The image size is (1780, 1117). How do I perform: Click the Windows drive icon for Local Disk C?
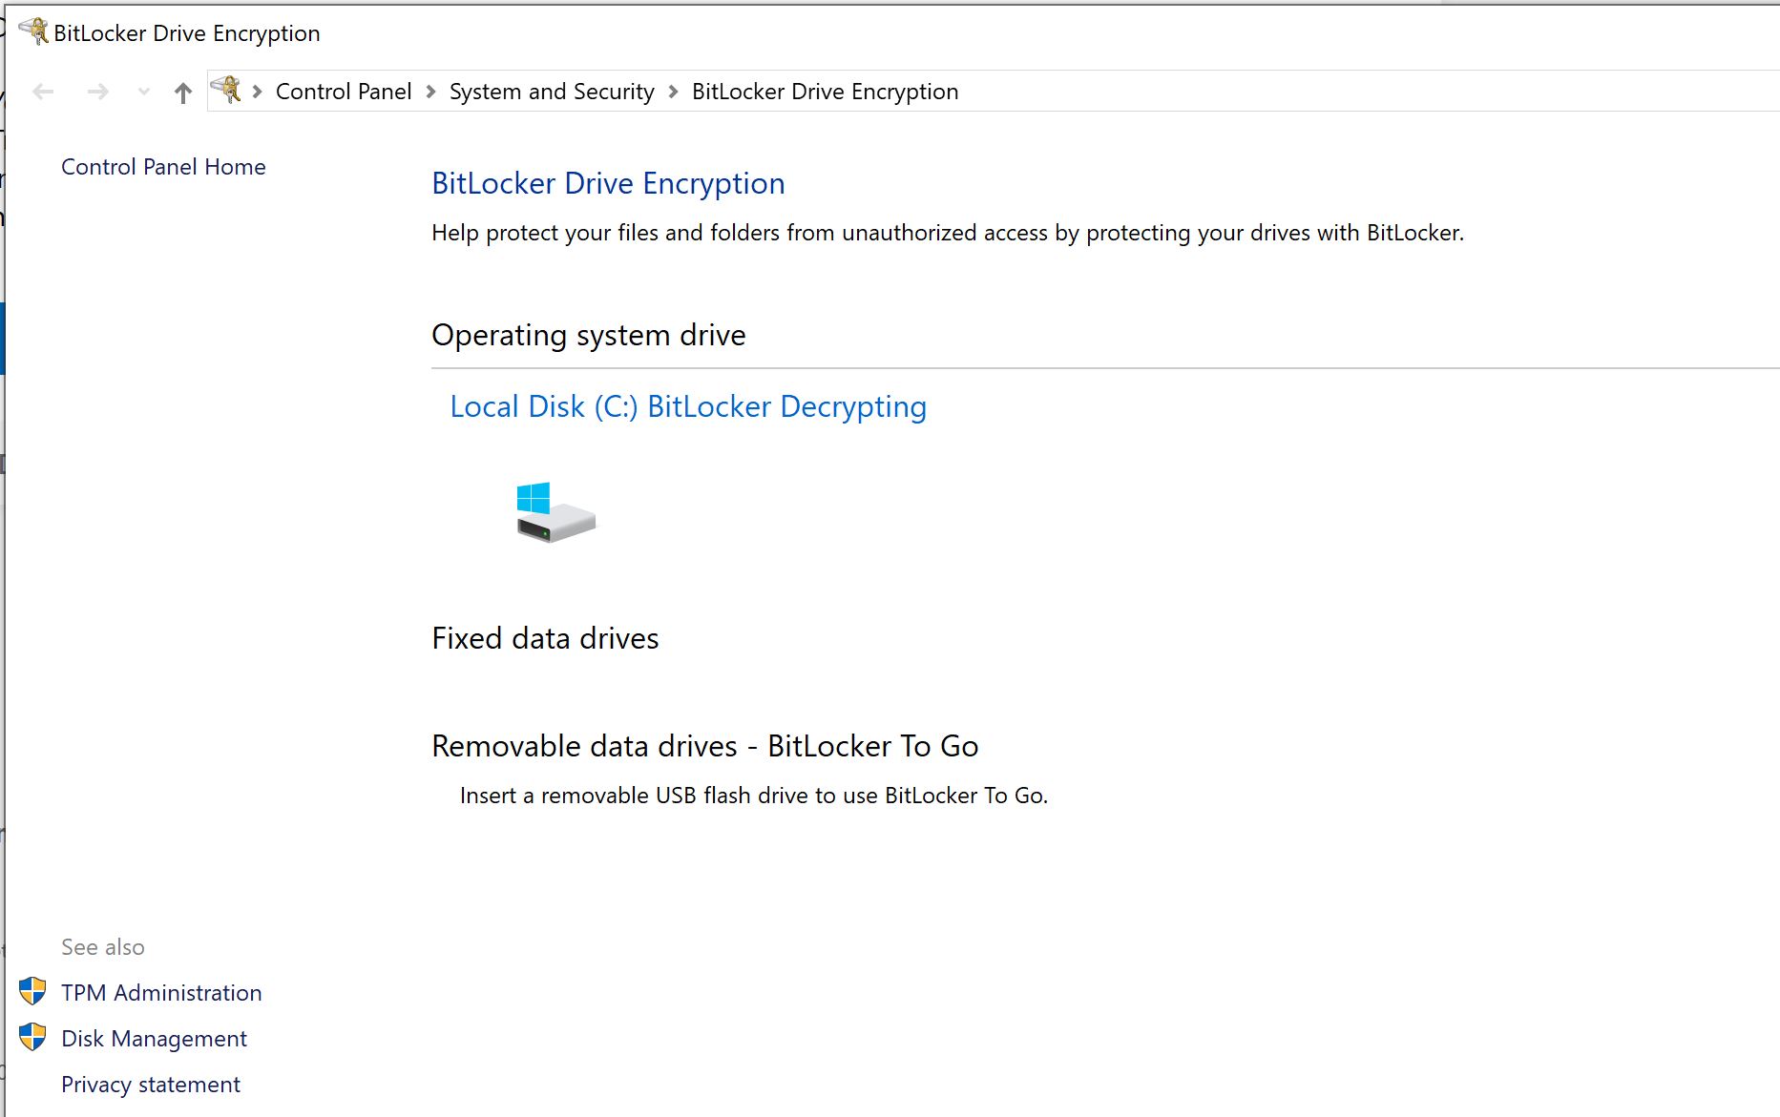tap(555, 512)
